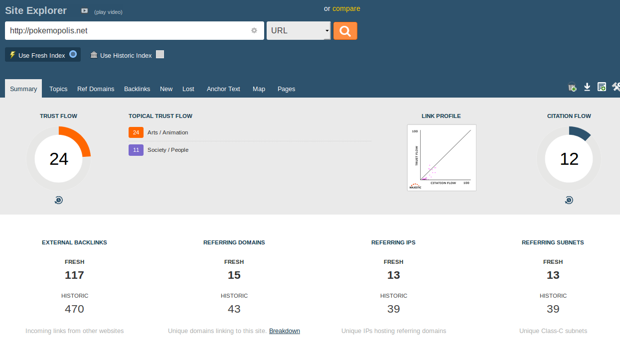
Task: Open the Link Profile chart thumbnail
Action: [442, 157]
